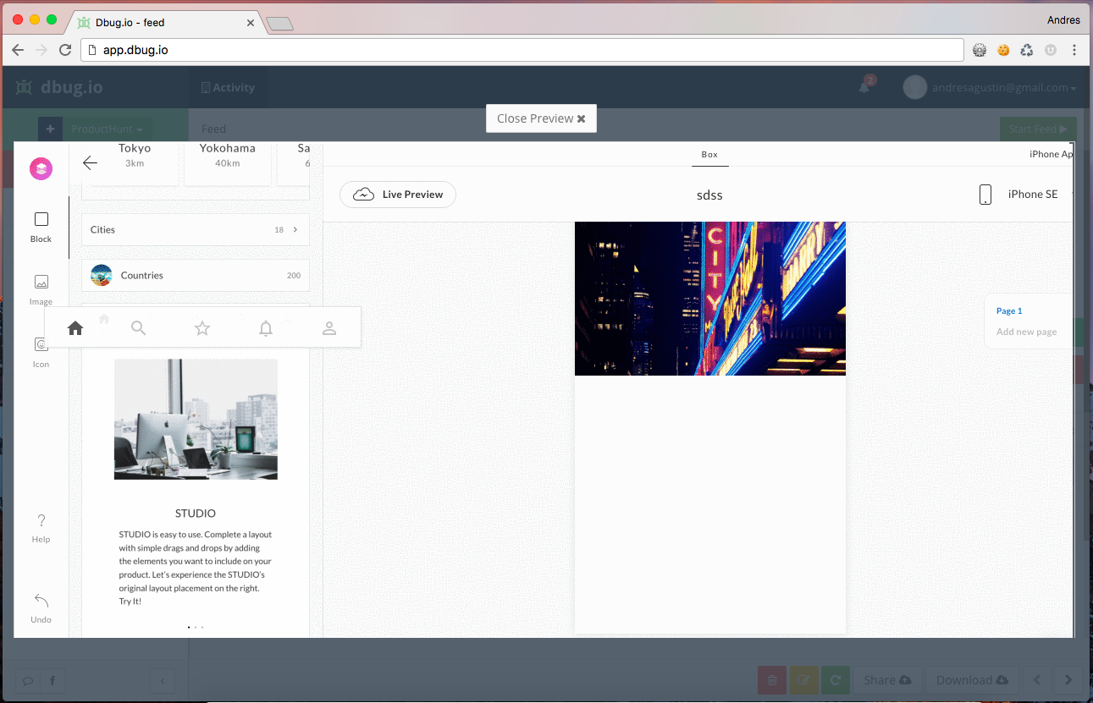Switch to the Box tab
The image size is (1093, 703).
pos(709,155)
